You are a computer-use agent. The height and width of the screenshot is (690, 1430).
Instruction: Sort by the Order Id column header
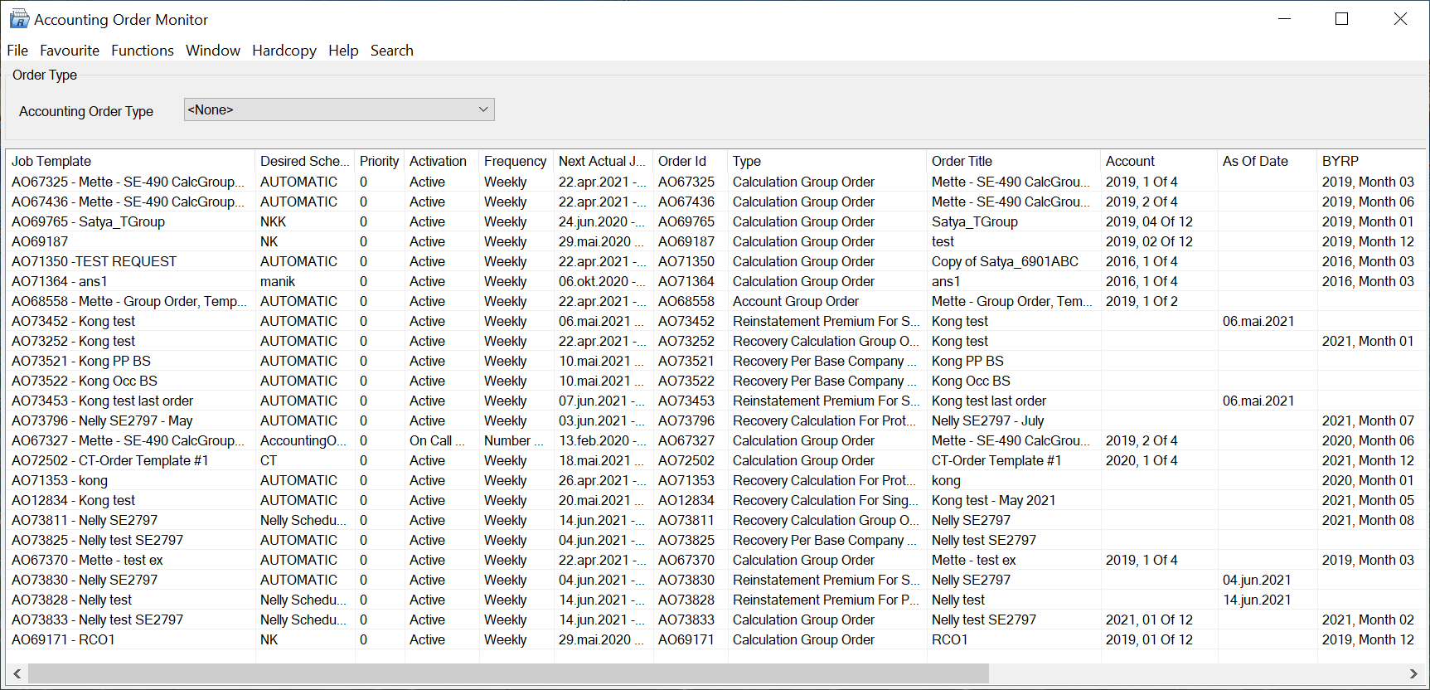(x=690, y=161)
